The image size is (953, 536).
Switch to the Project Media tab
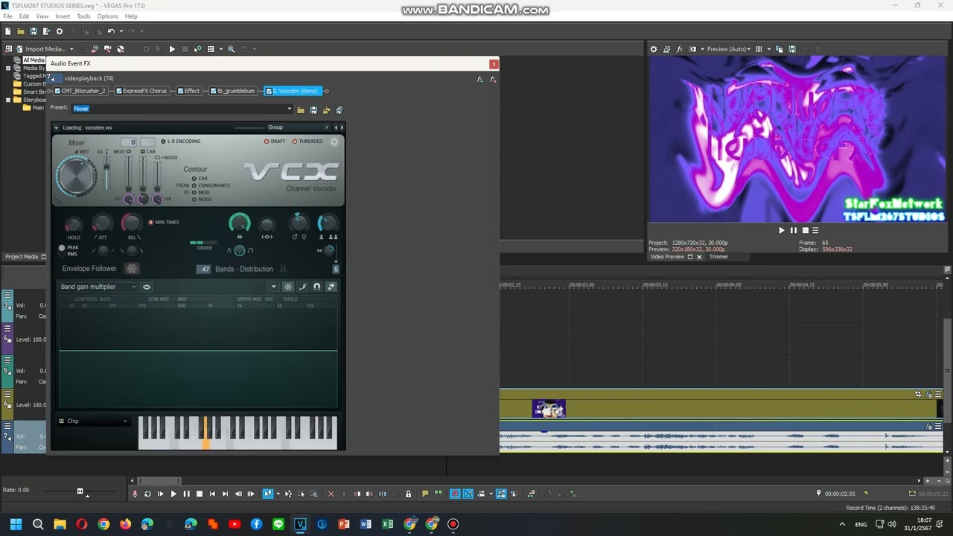pos(22,257)
